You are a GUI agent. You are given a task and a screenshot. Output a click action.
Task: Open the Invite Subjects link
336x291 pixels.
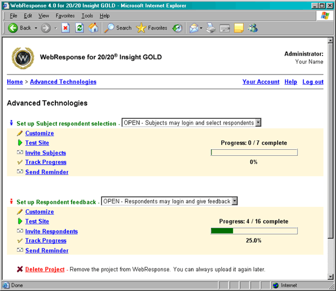click(45, 153)
